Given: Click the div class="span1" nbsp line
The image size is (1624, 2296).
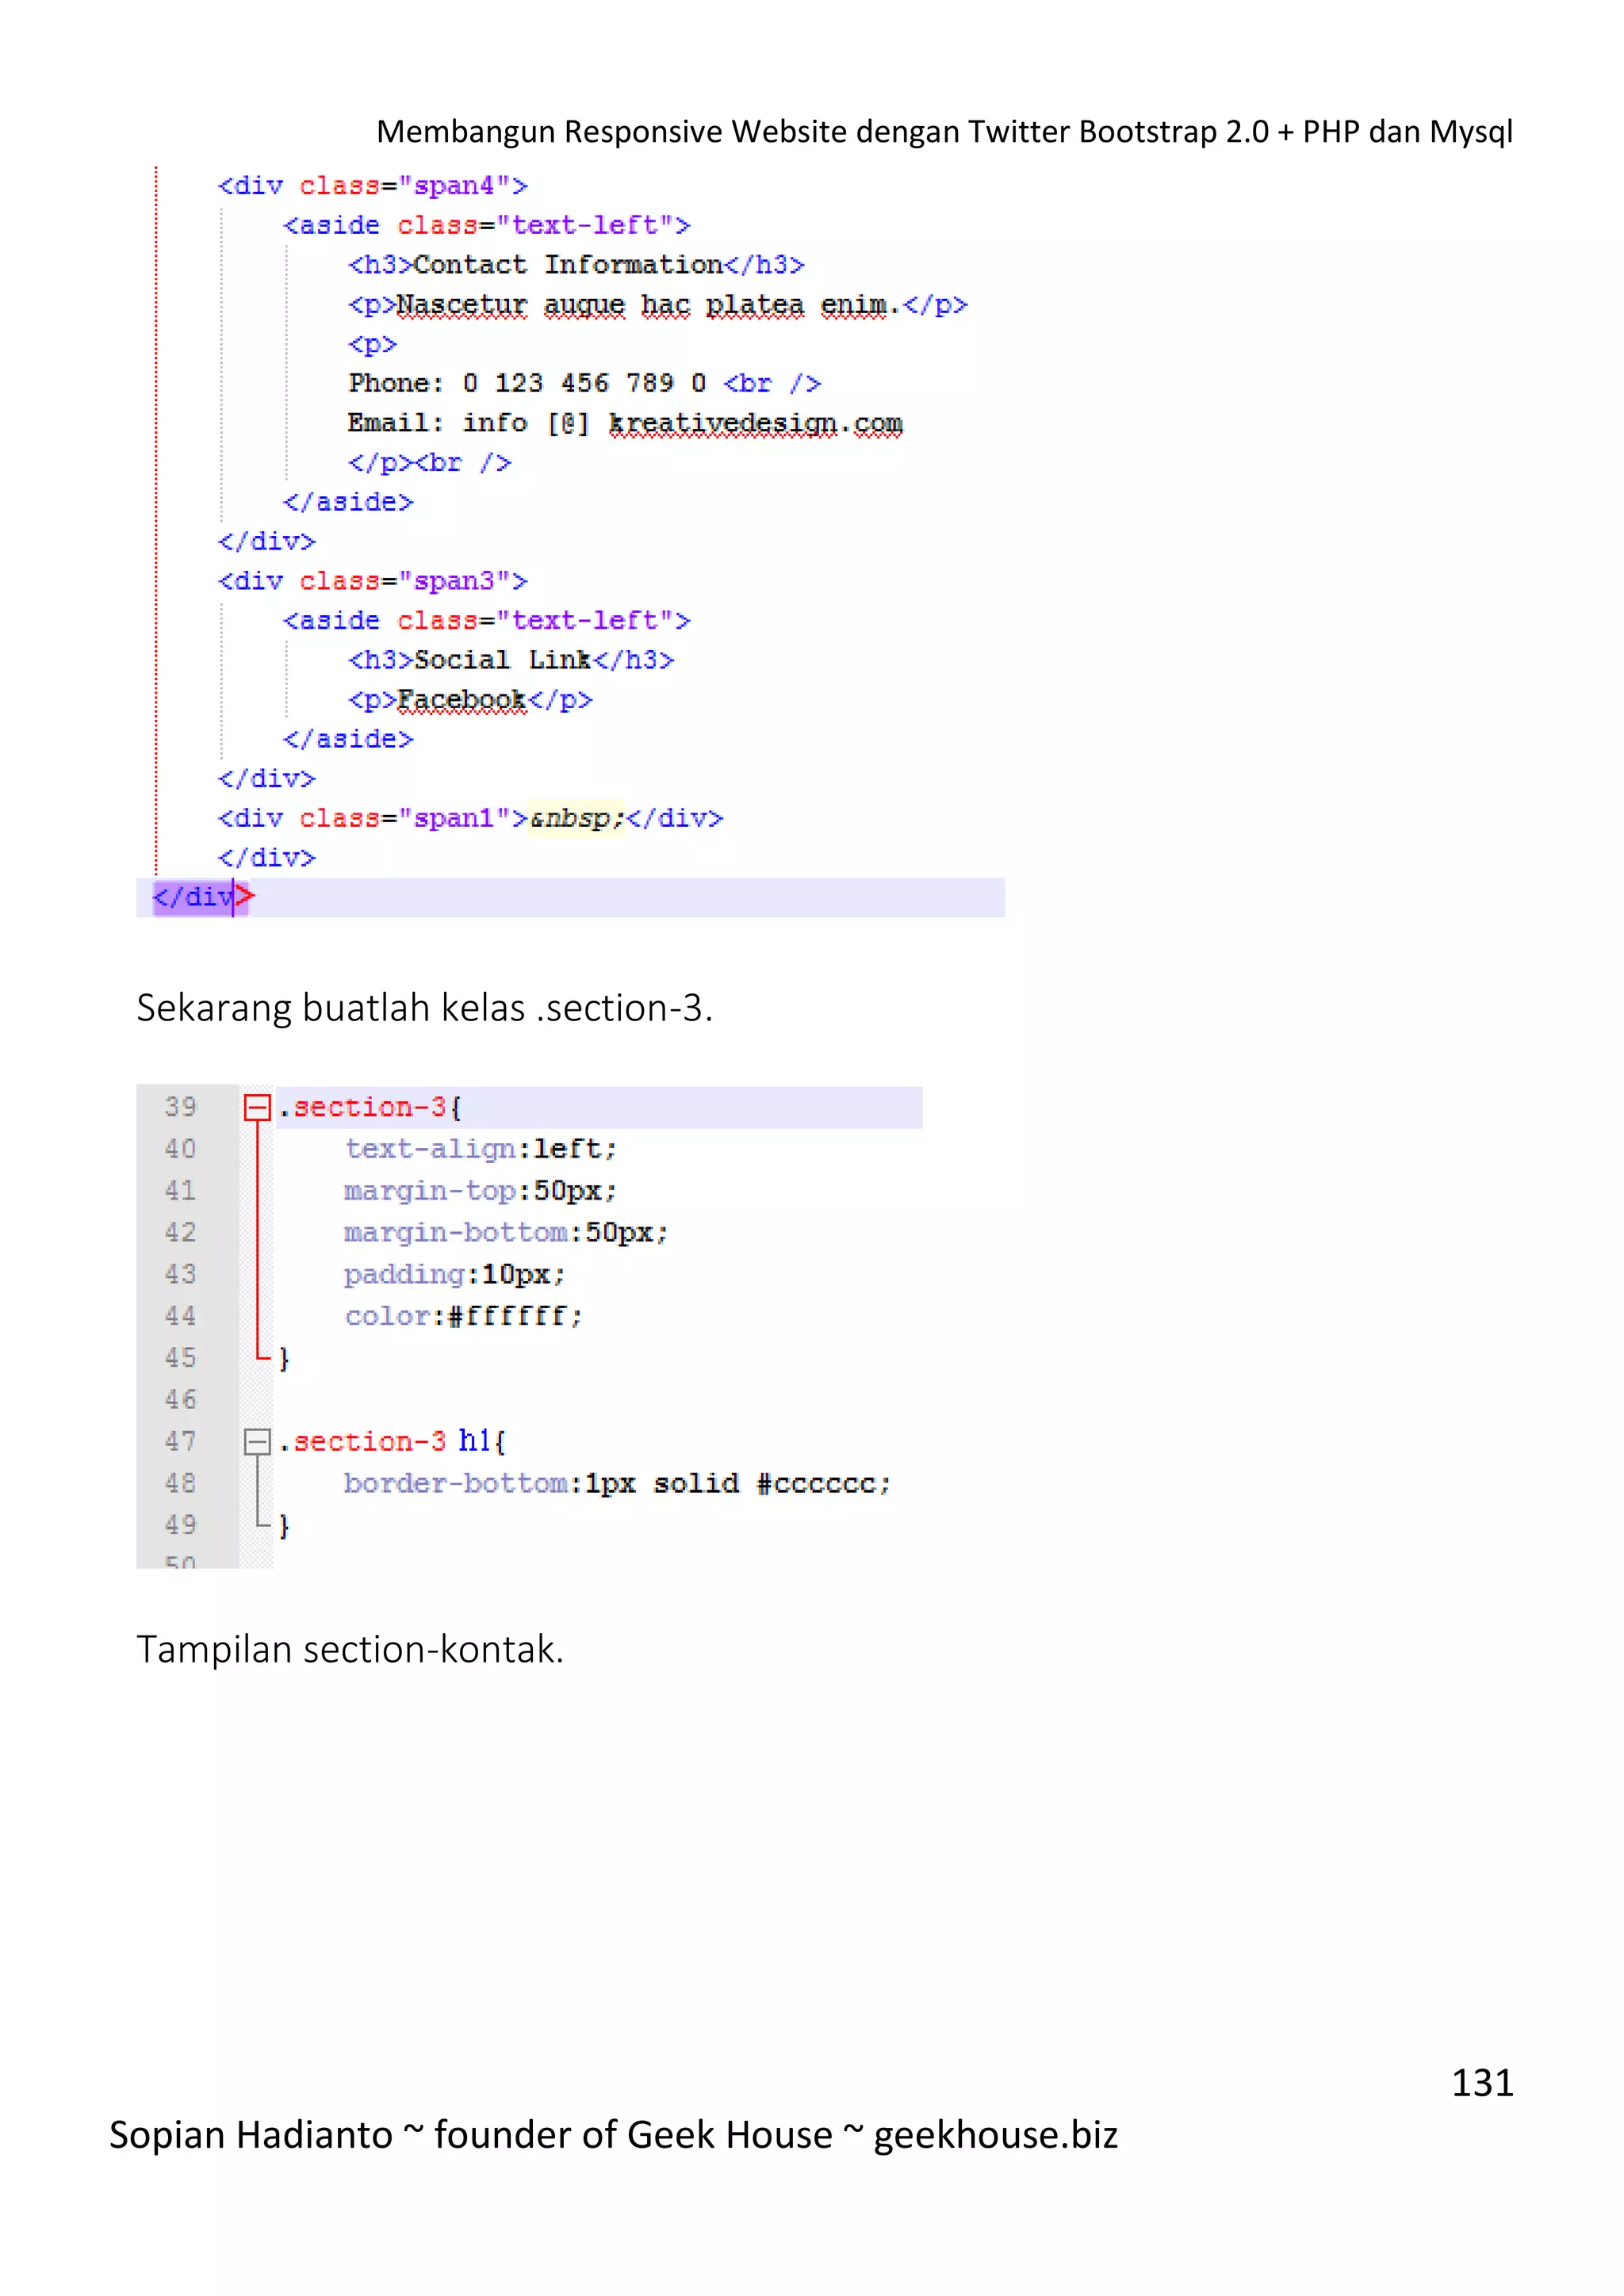Looking at the screenshot, I should coord(470,818).
